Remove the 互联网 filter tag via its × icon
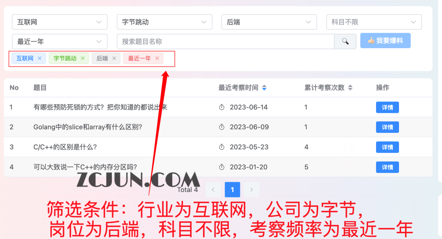Screen dimensions: 442x239 pyautogui.click(x=39, y=58)
